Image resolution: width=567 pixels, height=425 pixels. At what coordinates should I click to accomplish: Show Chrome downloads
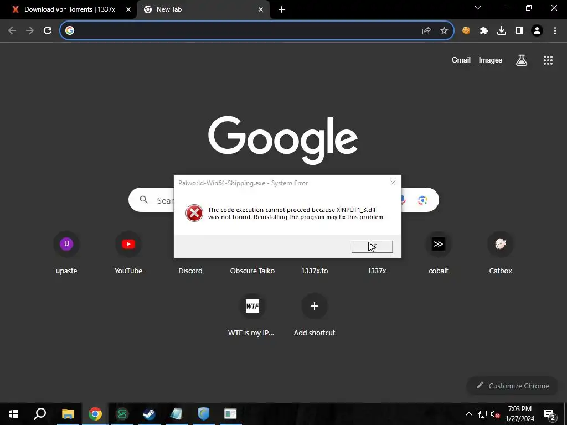[502, 31]
